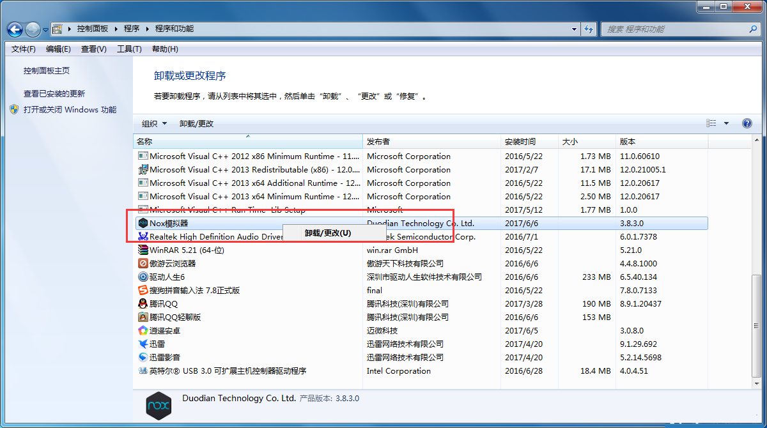The width and height of the screenshot is (767, 428).
Task: Click the 腾讯QQ penguin icon
Action: (143, 303)
